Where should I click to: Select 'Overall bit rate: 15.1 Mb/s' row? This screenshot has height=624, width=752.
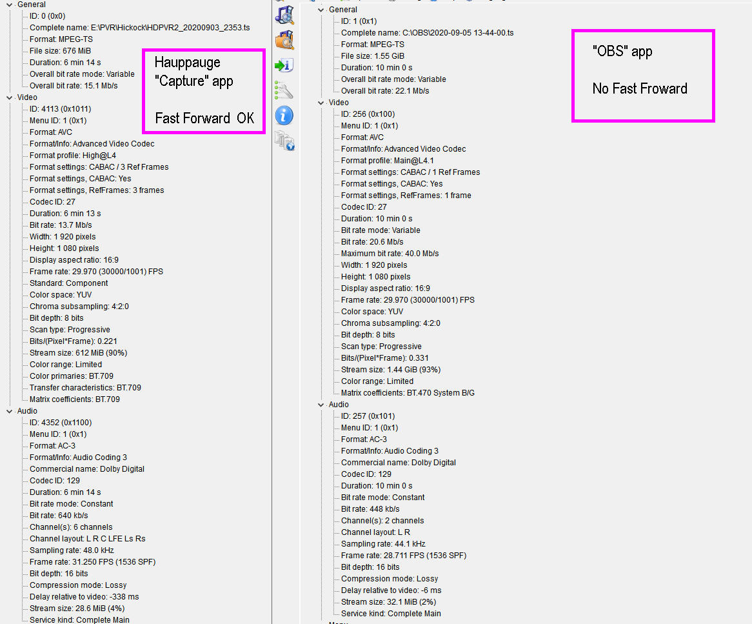tap(74, 86)
